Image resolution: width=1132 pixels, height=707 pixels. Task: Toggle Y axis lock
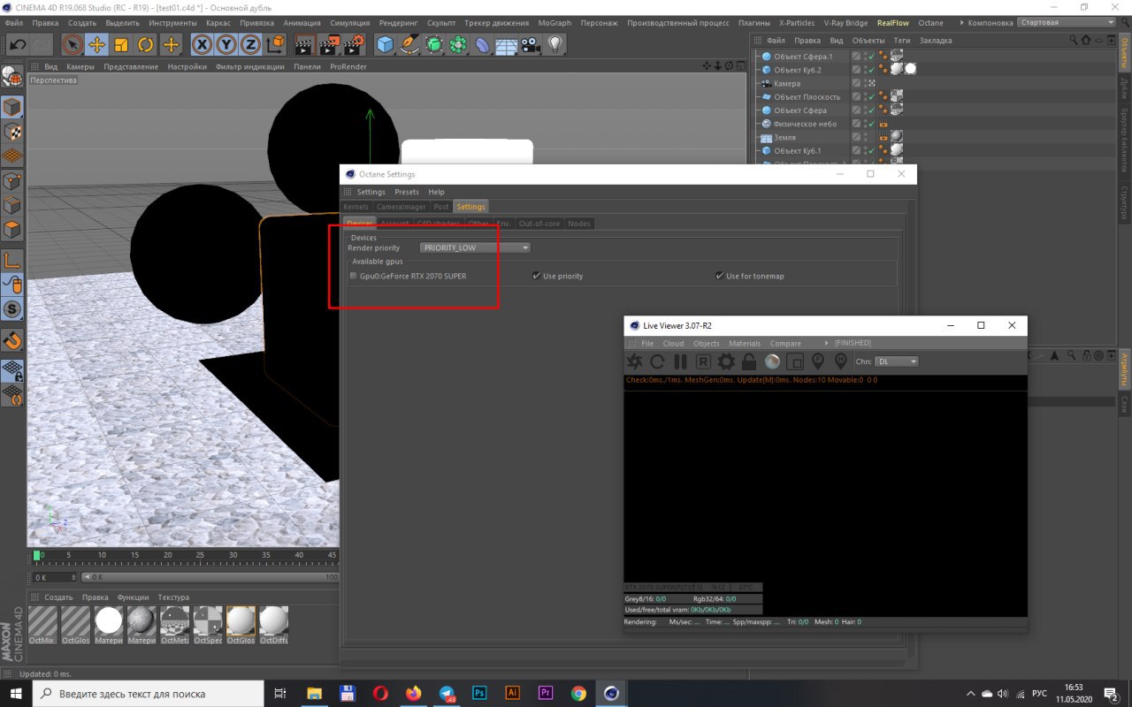(x=226, y=43)
